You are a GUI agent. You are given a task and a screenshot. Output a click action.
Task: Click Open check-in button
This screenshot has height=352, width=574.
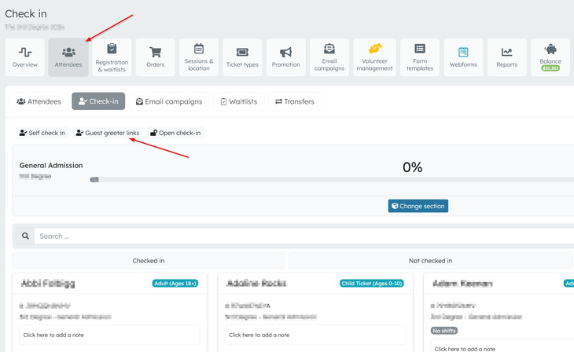(175, 133)
